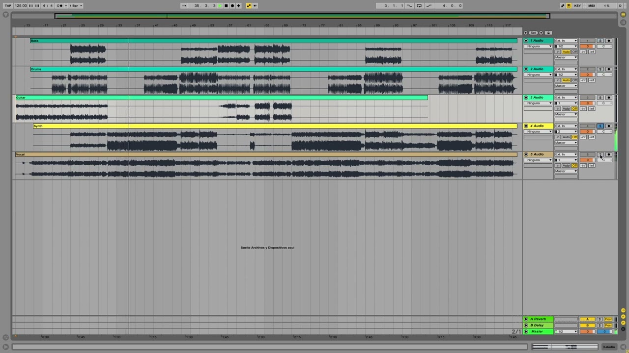Image resolution: width=629 pixels, height=353 pixels.
Task: Collapse the 1 Audio track
Action: 526,41
